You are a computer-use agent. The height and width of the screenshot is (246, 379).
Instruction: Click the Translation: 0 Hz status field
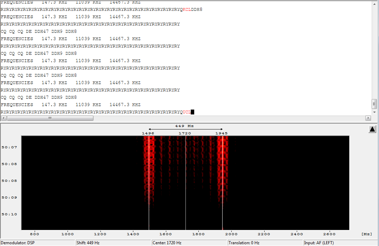[x=265, y=243]
